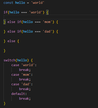
Task: Click the 'mom' string in else if condition
Action: click(47, 22)
